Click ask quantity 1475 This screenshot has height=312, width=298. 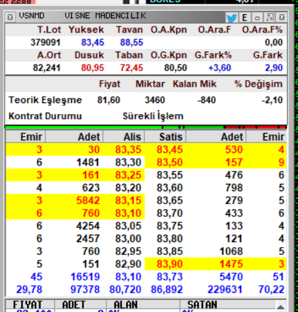coord(231,264)
